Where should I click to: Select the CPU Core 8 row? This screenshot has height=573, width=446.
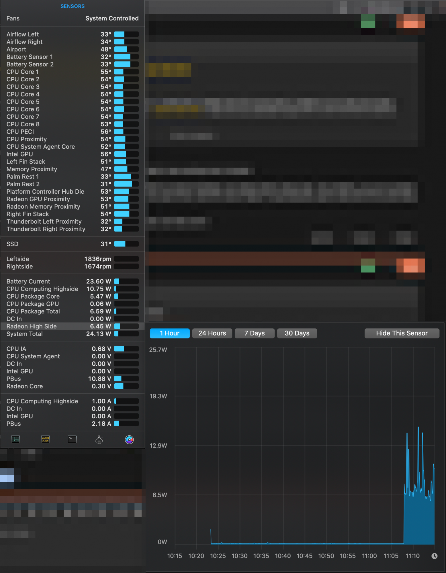(73, 124)
